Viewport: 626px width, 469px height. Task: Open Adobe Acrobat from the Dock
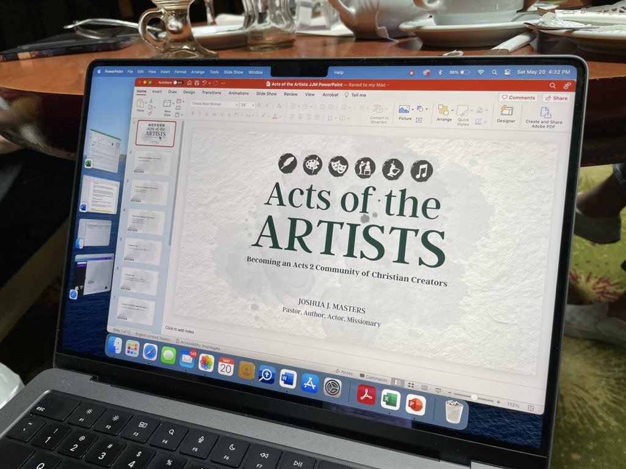366,395
